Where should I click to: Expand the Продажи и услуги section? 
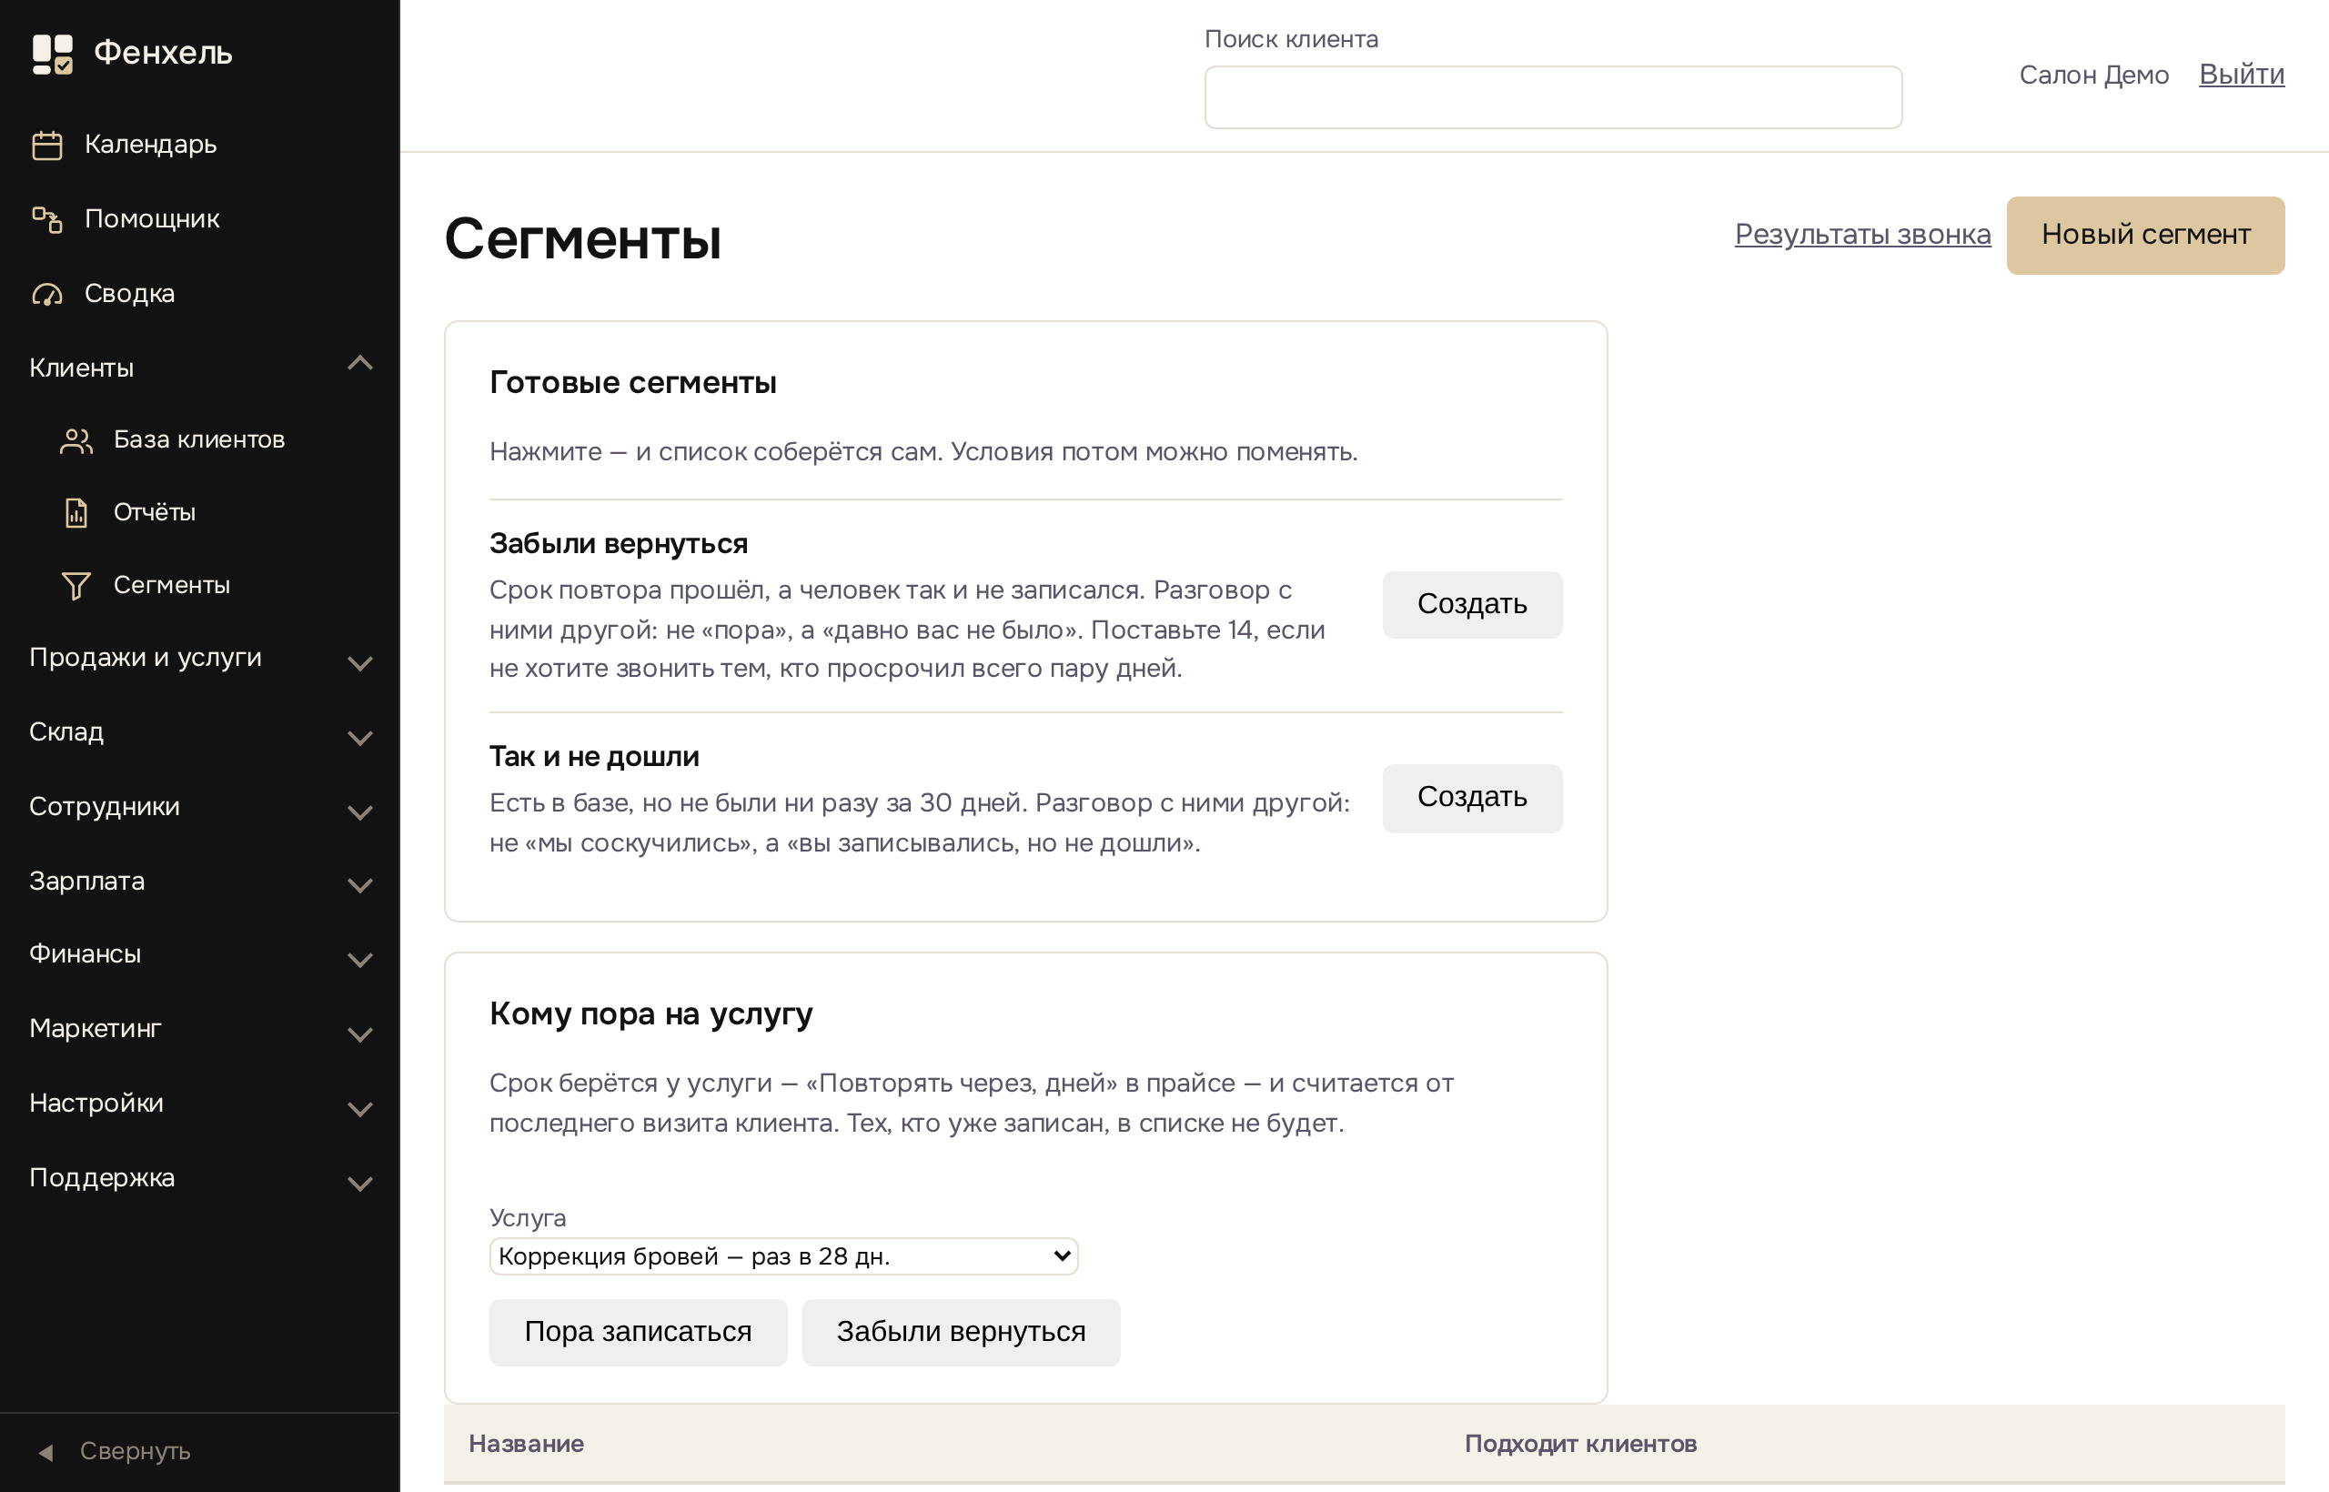tap(199, 659)
